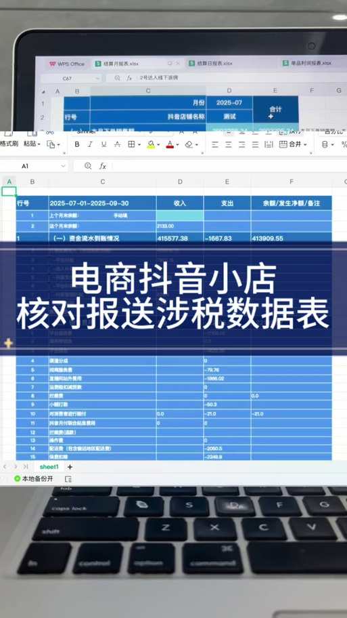Click next sheet navigation arrow
Viewport: 347px width, 618px height.
coord(16,467)
